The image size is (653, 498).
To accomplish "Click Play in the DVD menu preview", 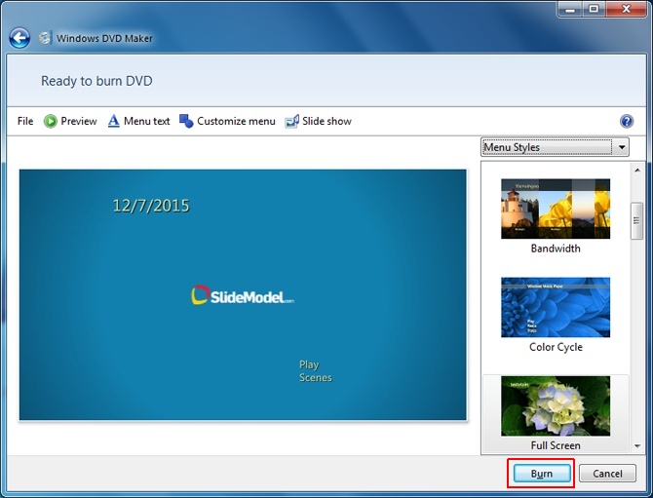I will pyautogui.click(x=309, y=364).
